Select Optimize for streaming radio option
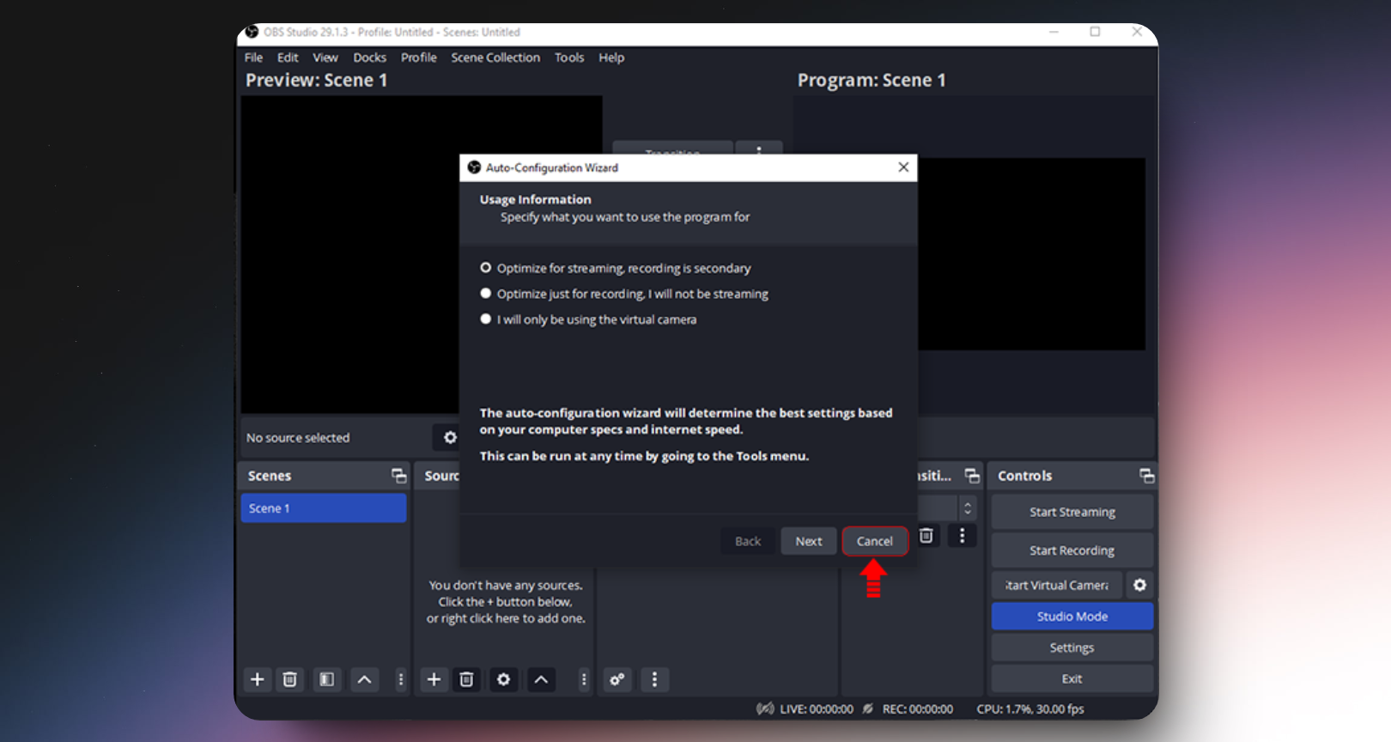The image size is (1391, 742). point(486,268)
